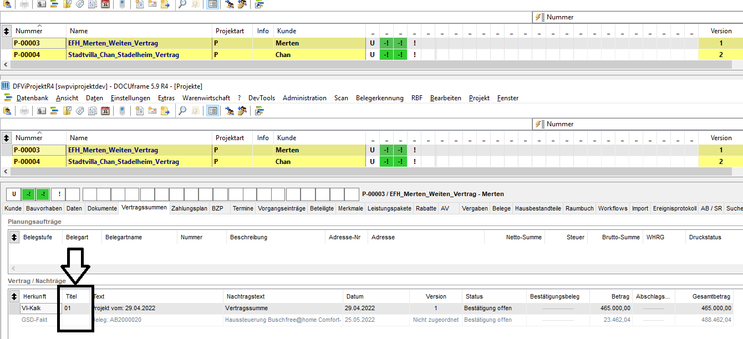Click the phone icon in toolbar under menu bar

coord(122,111)
